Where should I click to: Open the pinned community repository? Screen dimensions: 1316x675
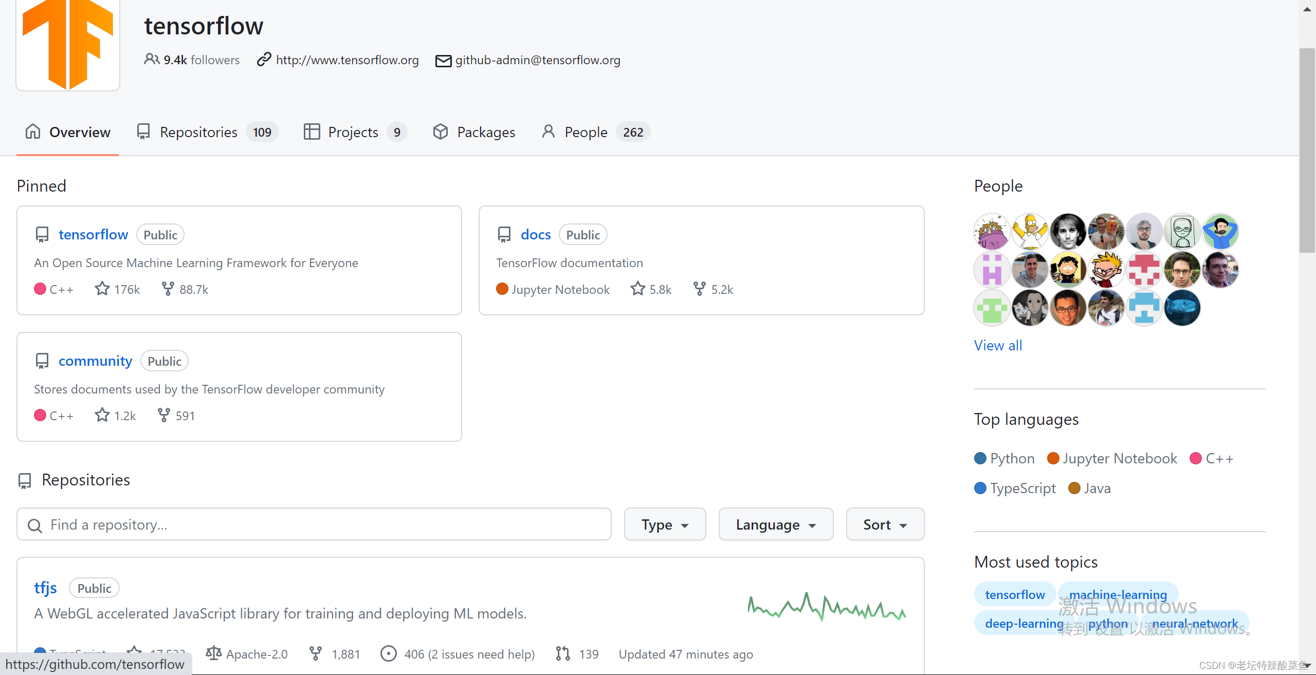point(95,361)
